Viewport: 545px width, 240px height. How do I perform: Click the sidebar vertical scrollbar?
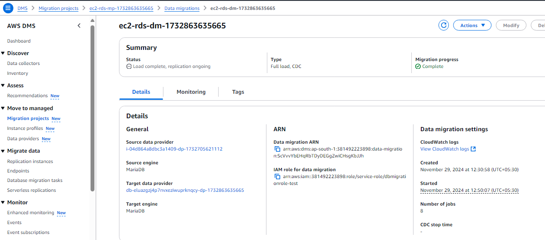click(92, 108)
